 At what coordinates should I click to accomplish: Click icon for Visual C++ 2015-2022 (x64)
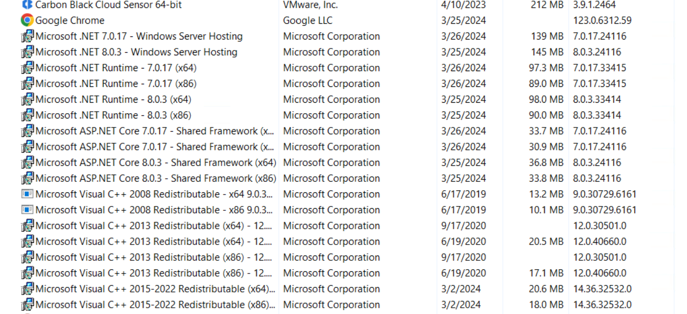point(27,289)
